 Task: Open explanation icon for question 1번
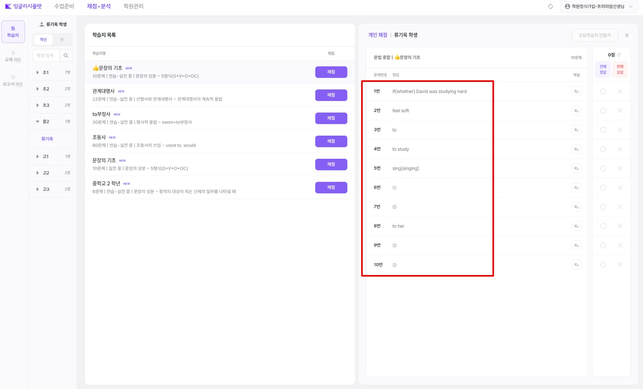pos(576,92)
